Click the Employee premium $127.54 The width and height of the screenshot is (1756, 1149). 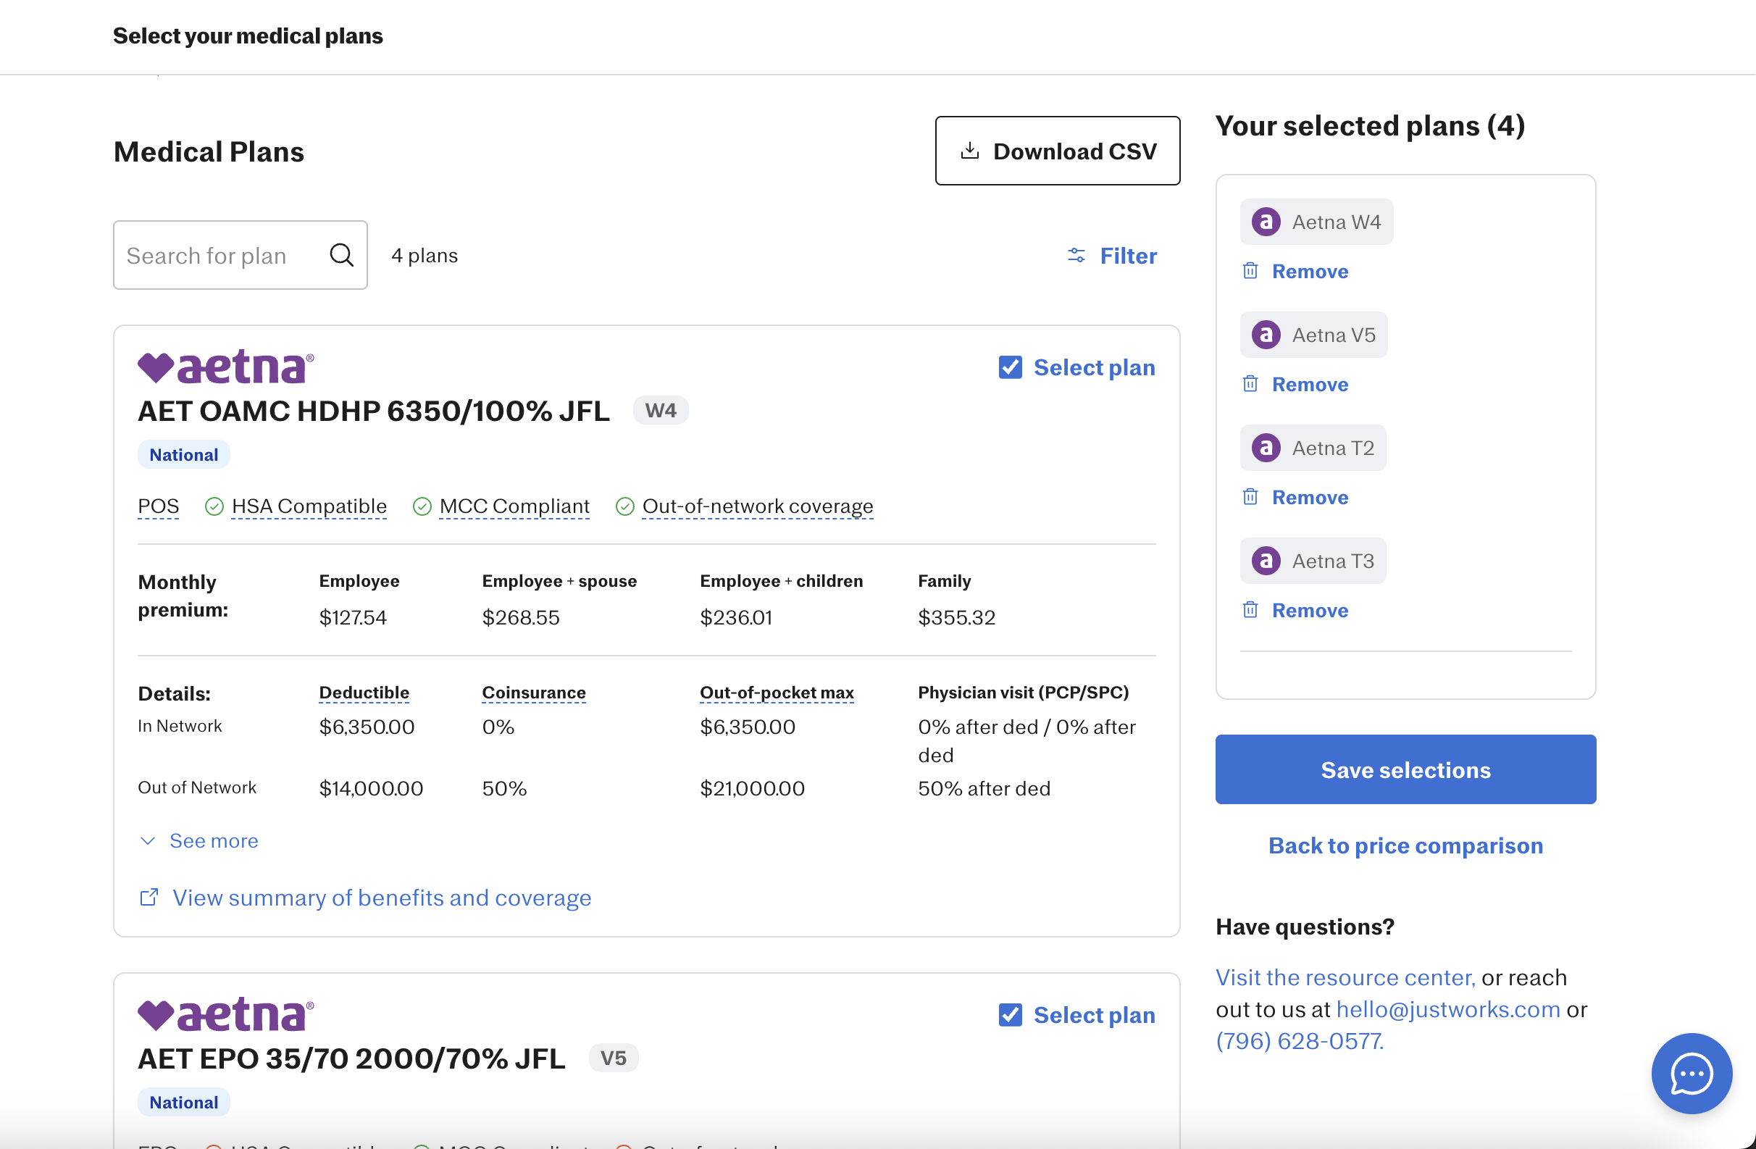[353, 617]
